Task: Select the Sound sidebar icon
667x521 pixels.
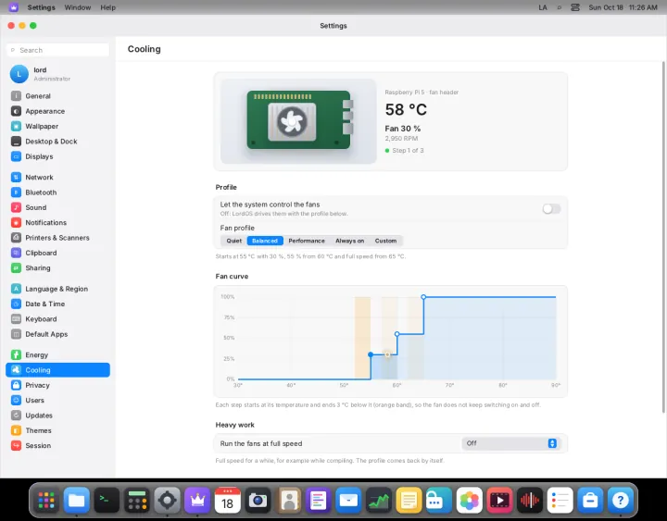Action: pyautogui.click(x=16, y=207)
